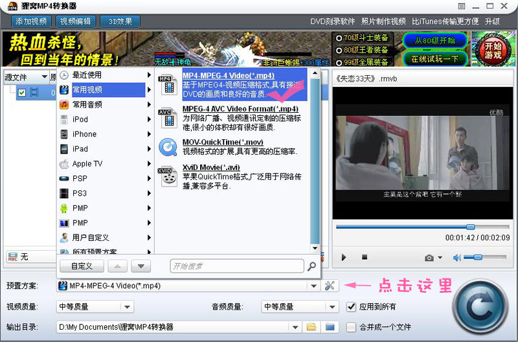
Task: Open the snapshot camera dropdown arrow
Action: 440,258
